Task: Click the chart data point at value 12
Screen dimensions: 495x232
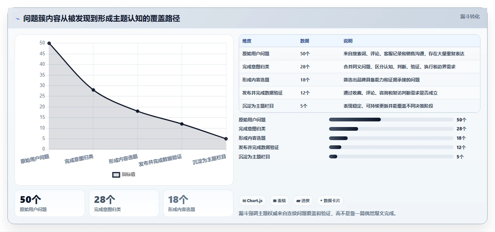Action: point(182,124)
